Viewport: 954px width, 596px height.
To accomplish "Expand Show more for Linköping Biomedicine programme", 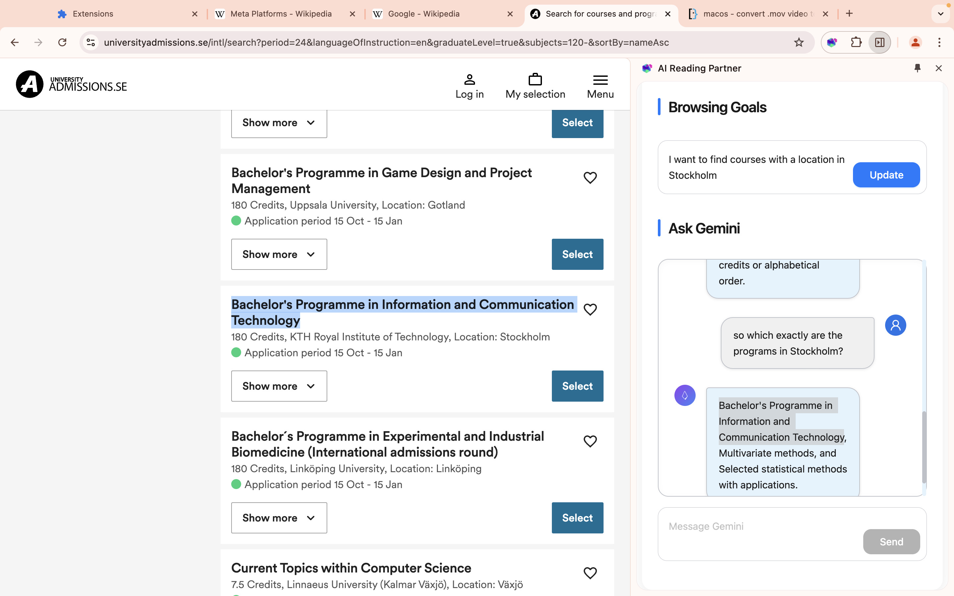I will click(x=279, y=518).
